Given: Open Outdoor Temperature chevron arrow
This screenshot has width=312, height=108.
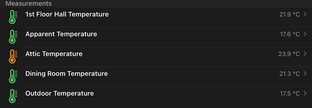Looking at the screenshot, I should pyautogui.click(x=305, y=94).
